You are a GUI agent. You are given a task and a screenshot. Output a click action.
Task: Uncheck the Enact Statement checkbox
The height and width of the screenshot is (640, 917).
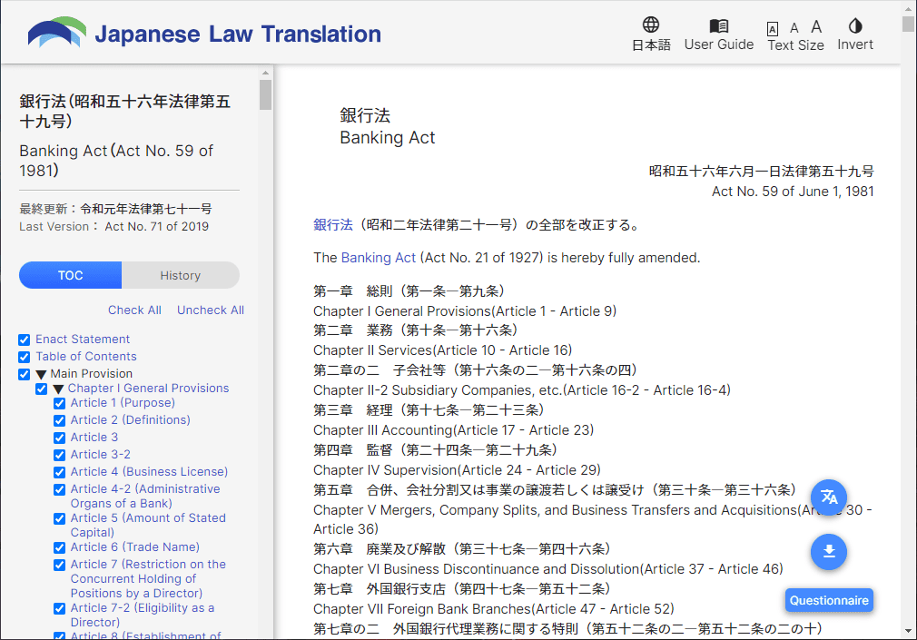tap(24, 340)
